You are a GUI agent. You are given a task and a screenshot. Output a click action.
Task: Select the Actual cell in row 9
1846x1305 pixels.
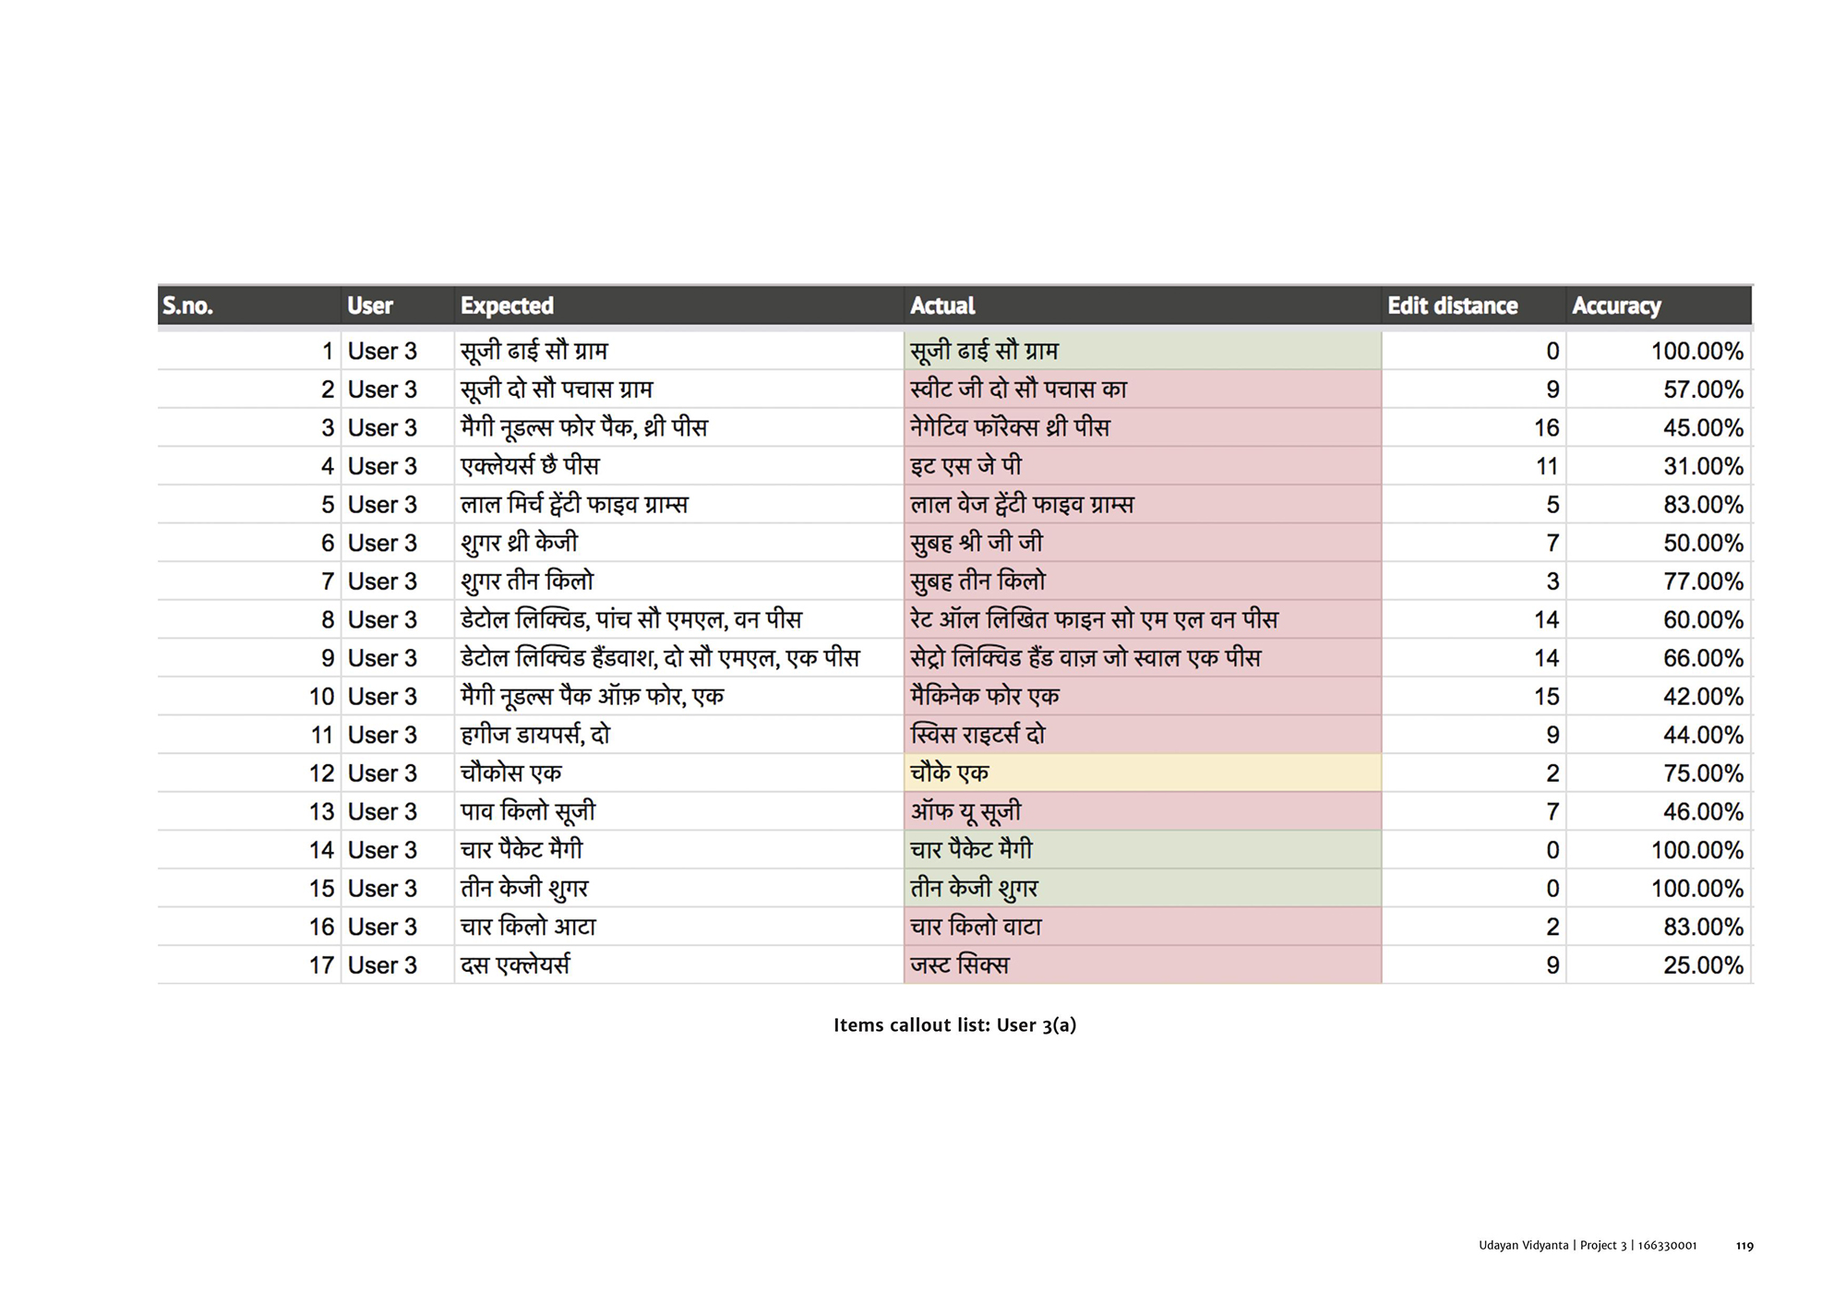click(1142, 658)
